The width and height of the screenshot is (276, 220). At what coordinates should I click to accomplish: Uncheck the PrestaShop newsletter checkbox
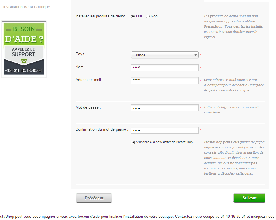(133, 142)
